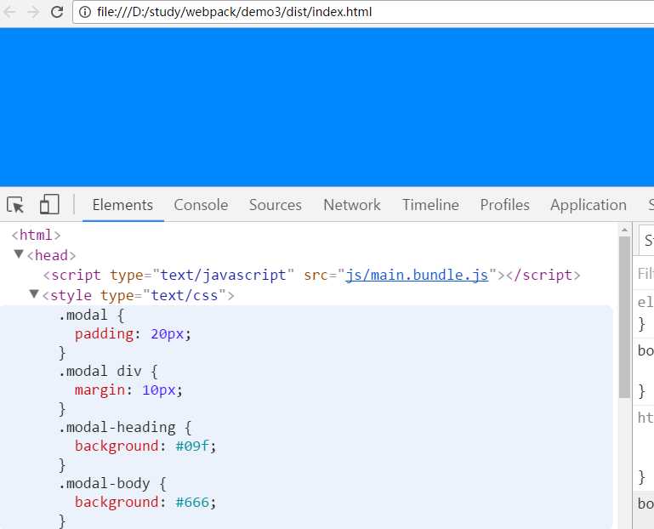The image size is (654, 529).
Task: Open the js/main.bundle.js link
Action: point(417,275)
